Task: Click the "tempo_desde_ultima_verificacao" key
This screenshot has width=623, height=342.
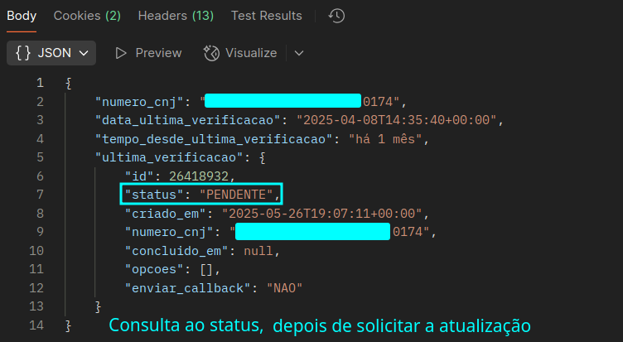Action: click(214, 139)
